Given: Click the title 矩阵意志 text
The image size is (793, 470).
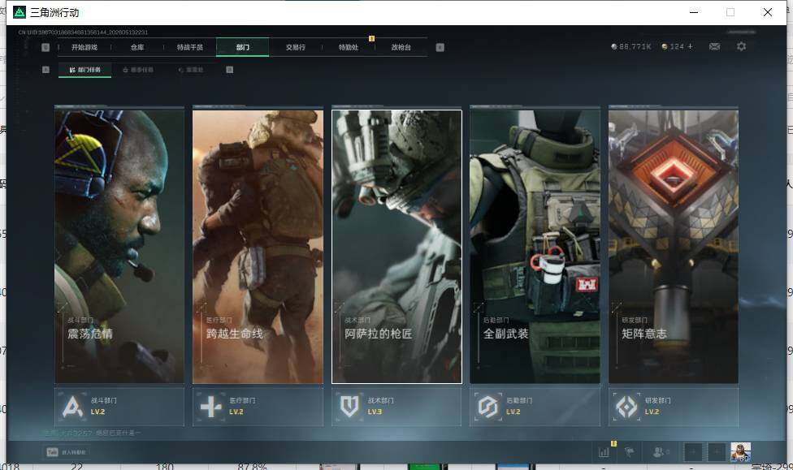Looking at the screenshot, I should 643,334.
